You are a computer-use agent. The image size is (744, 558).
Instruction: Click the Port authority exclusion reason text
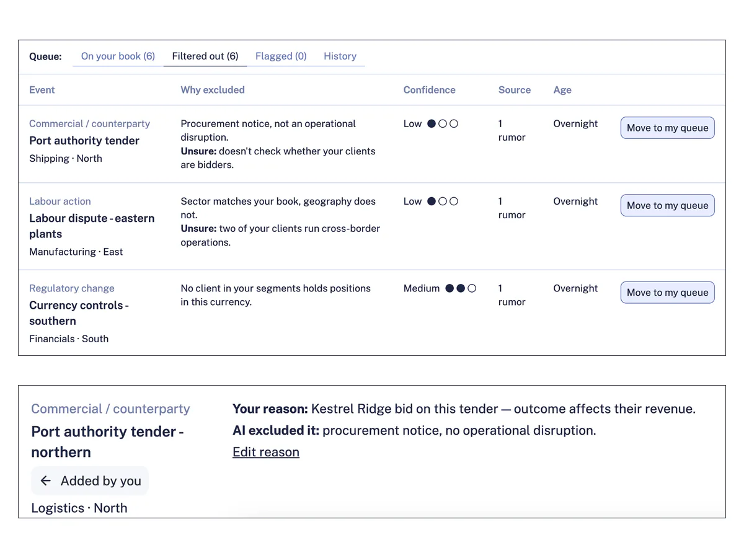pyautogui.click(x=278, y=144)
